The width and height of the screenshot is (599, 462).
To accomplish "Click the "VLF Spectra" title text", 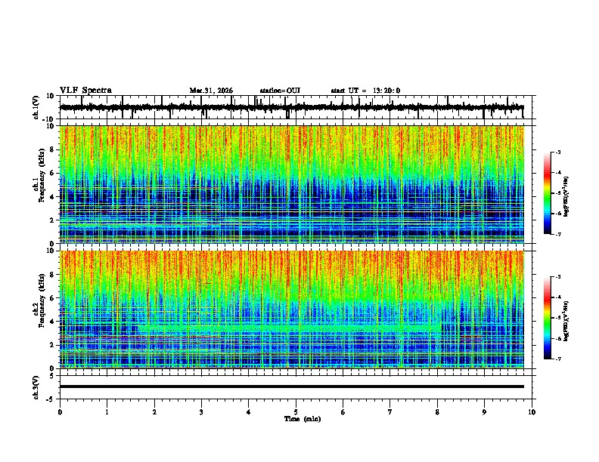I will click(85, 91).
